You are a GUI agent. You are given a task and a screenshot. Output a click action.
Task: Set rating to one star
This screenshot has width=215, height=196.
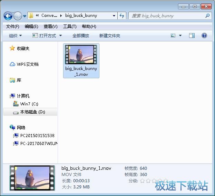tap(143, 181)
